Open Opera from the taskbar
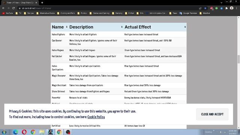The image size is (240, 135). coord(24,132)
